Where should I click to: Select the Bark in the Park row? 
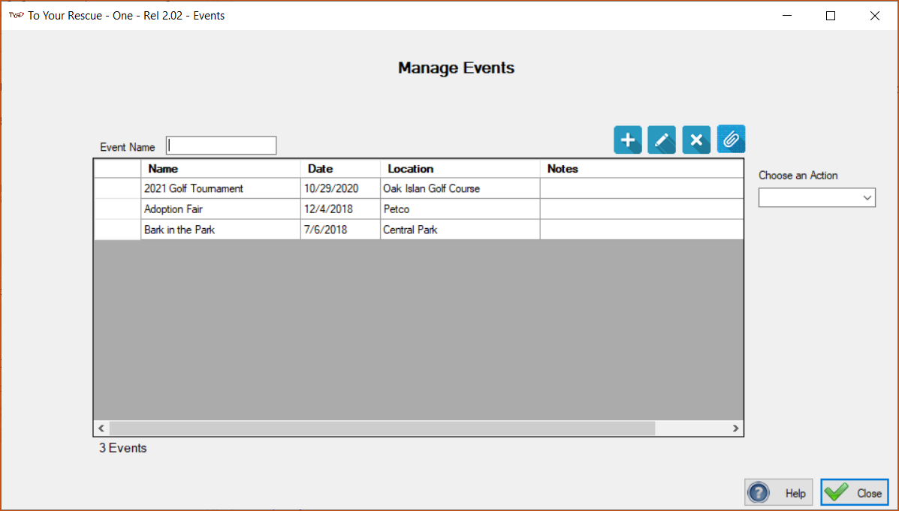[x=418, y=230]
